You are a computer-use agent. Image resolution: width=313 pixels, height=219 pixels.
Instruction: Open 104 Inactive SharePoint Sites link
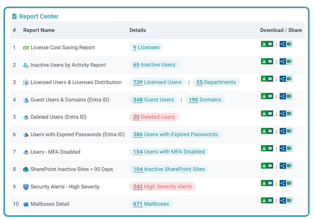[169, 169]
